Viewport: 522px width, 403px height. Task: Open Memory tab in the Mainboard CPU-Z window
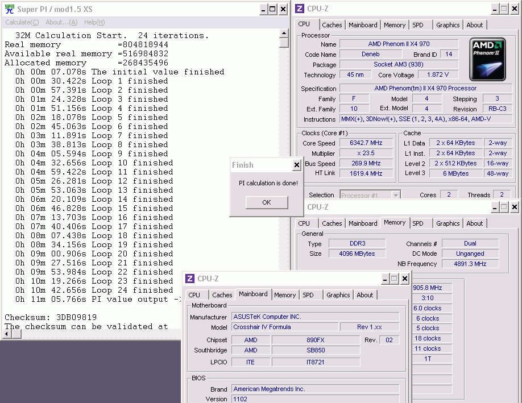click(285, 295)
